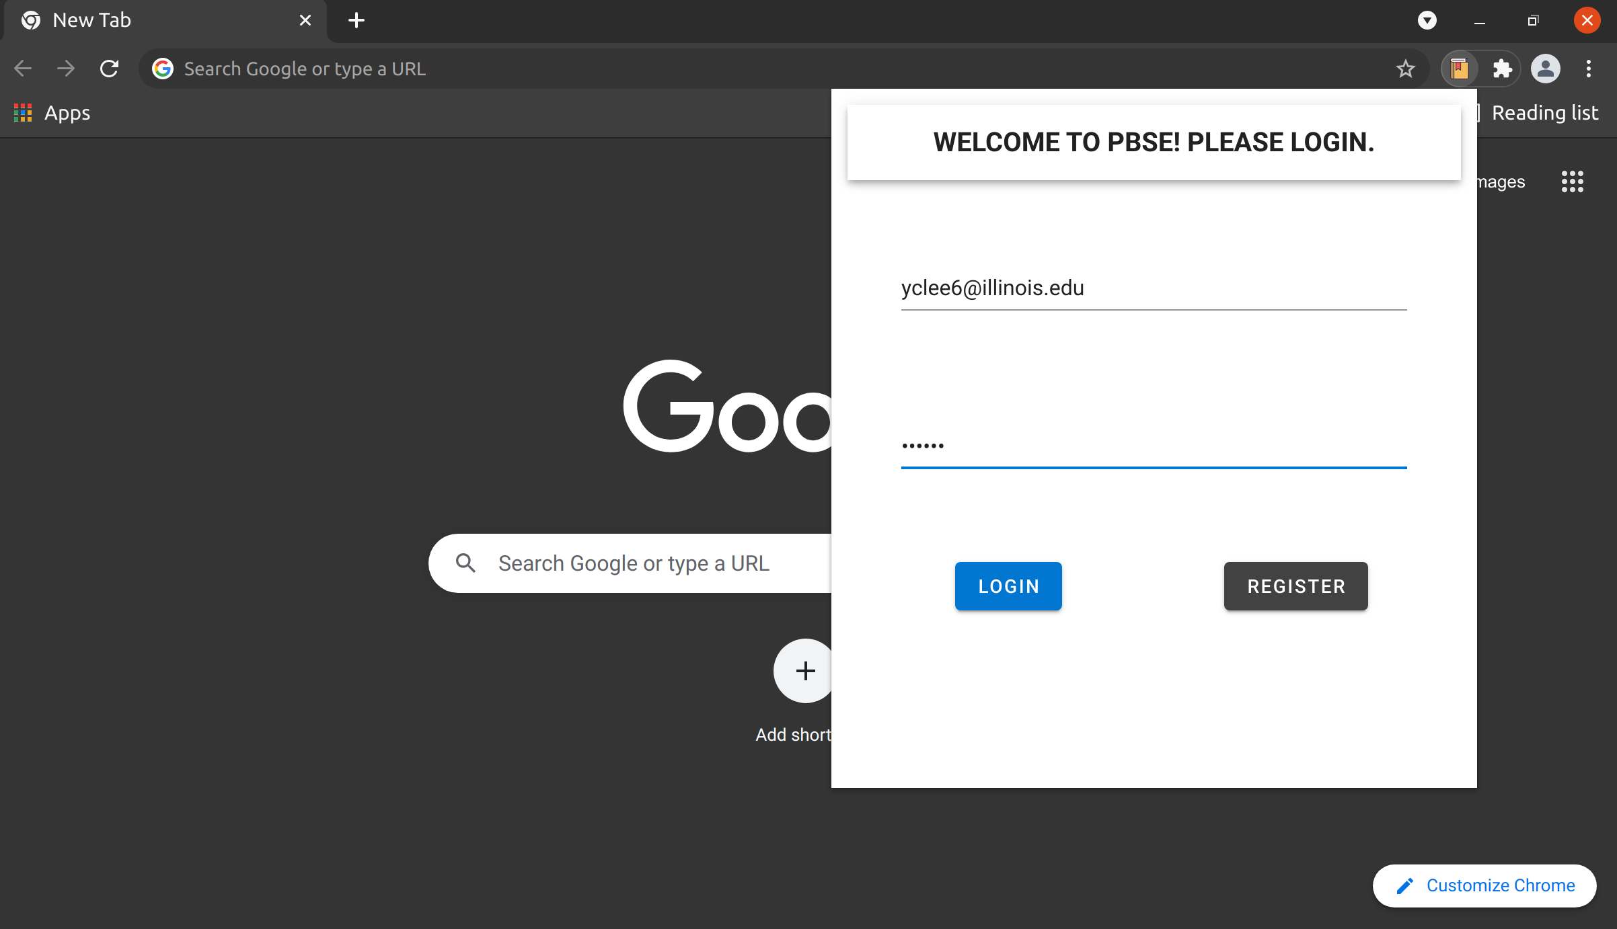Open the Google apps grid

(1573, 181)
